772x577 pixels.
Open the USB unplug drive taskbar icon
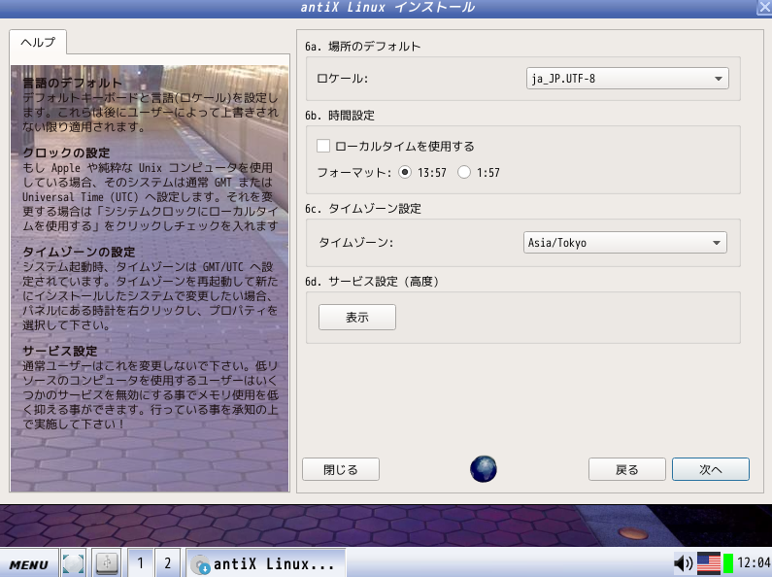[x=107, y=562]
